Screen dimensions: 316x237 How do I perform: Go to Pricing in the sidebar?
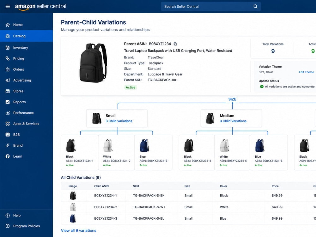pyautogui.click(x=27, y=58)
